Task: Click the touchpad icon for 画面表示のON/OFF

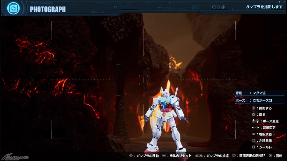Action: pyautogui.click(x=234, y=156)
